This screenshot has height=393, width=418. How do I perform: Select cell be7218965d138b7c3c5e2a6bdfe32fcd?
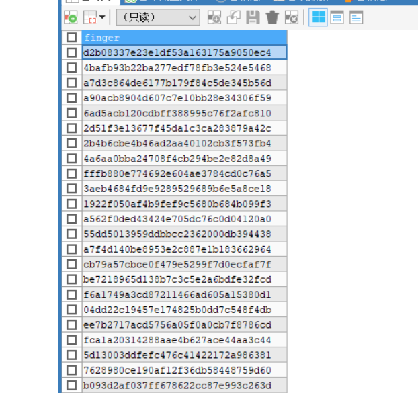coord(185,279)
